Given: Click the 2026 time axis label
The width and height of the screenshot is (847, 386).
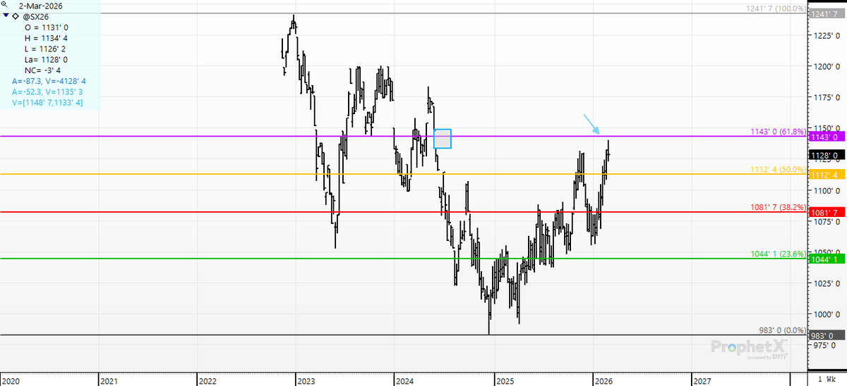Looking at the screenshot, I should click(603, 381).
